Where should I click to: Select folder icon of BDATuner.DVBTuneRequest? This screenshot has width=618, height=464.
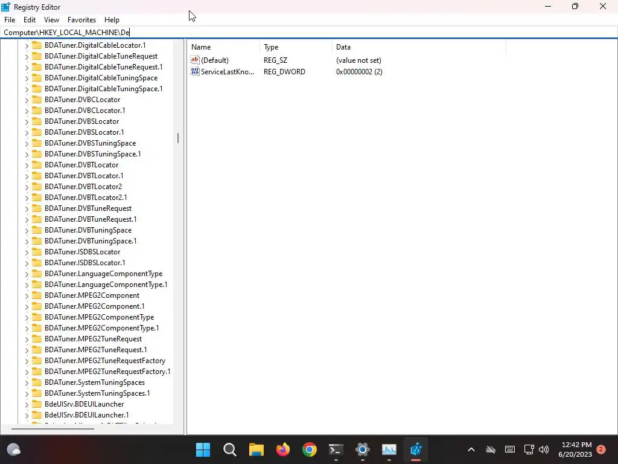point(37,208)
